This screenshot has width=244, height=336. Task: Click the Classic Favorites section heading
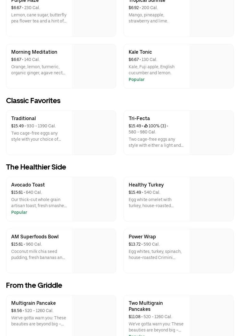33,101
